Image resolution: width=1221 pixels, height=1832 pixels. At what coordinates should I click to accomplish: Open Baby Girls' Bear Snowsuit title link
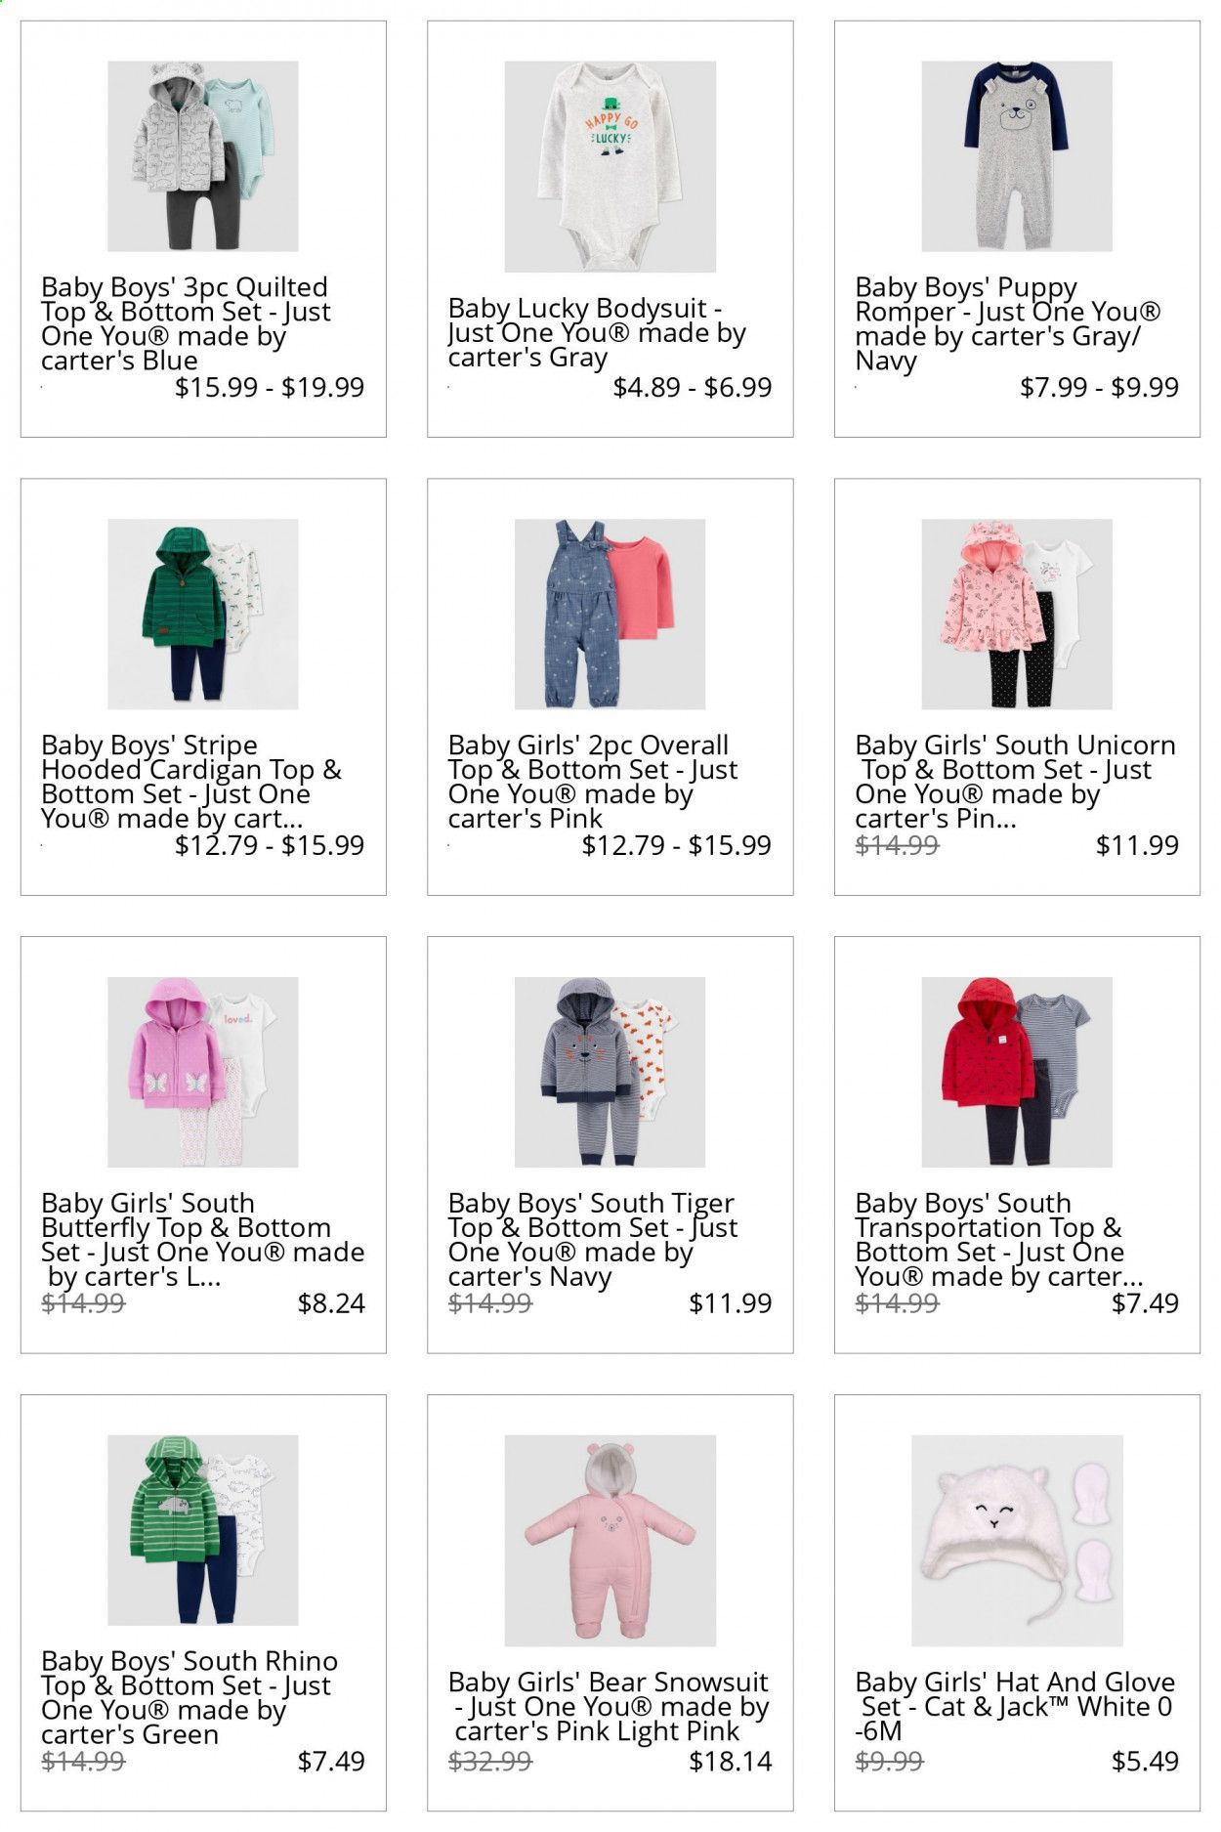pyautogui.click(x=609, y=1707)
